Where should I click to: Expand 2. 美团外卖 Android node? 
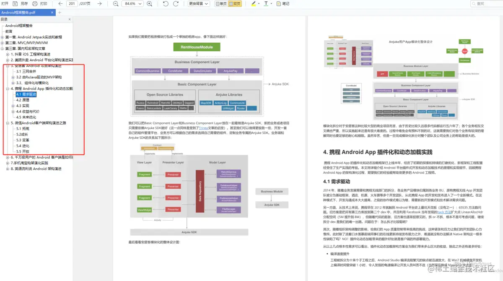[x=8, y=60]
